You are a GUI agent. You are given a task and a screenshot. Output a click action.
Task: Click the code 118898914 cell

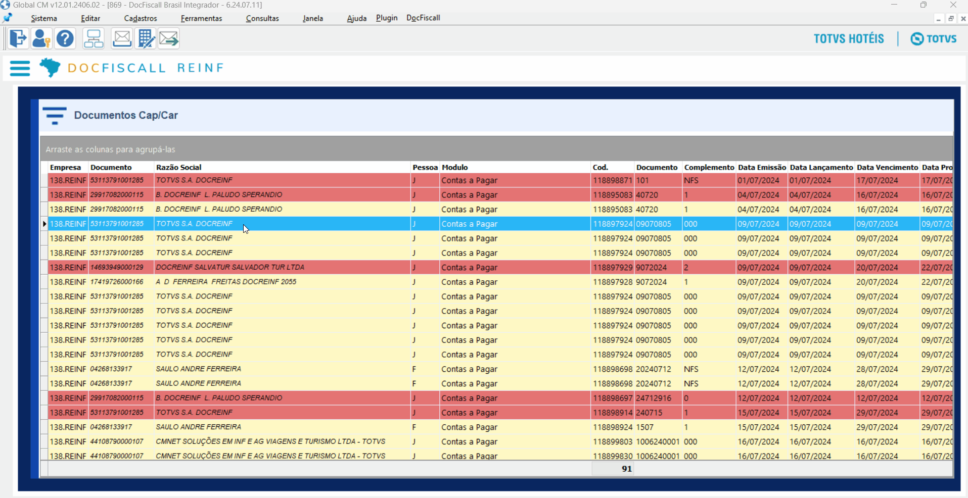coord(613,413)
